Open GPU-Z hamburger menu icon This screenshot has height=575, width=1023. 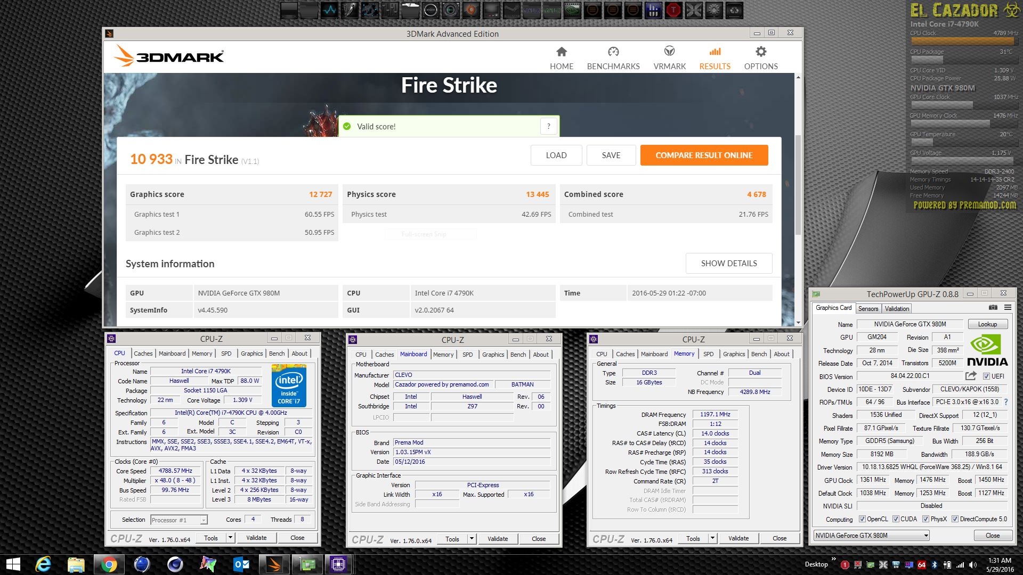(1008, 308)
